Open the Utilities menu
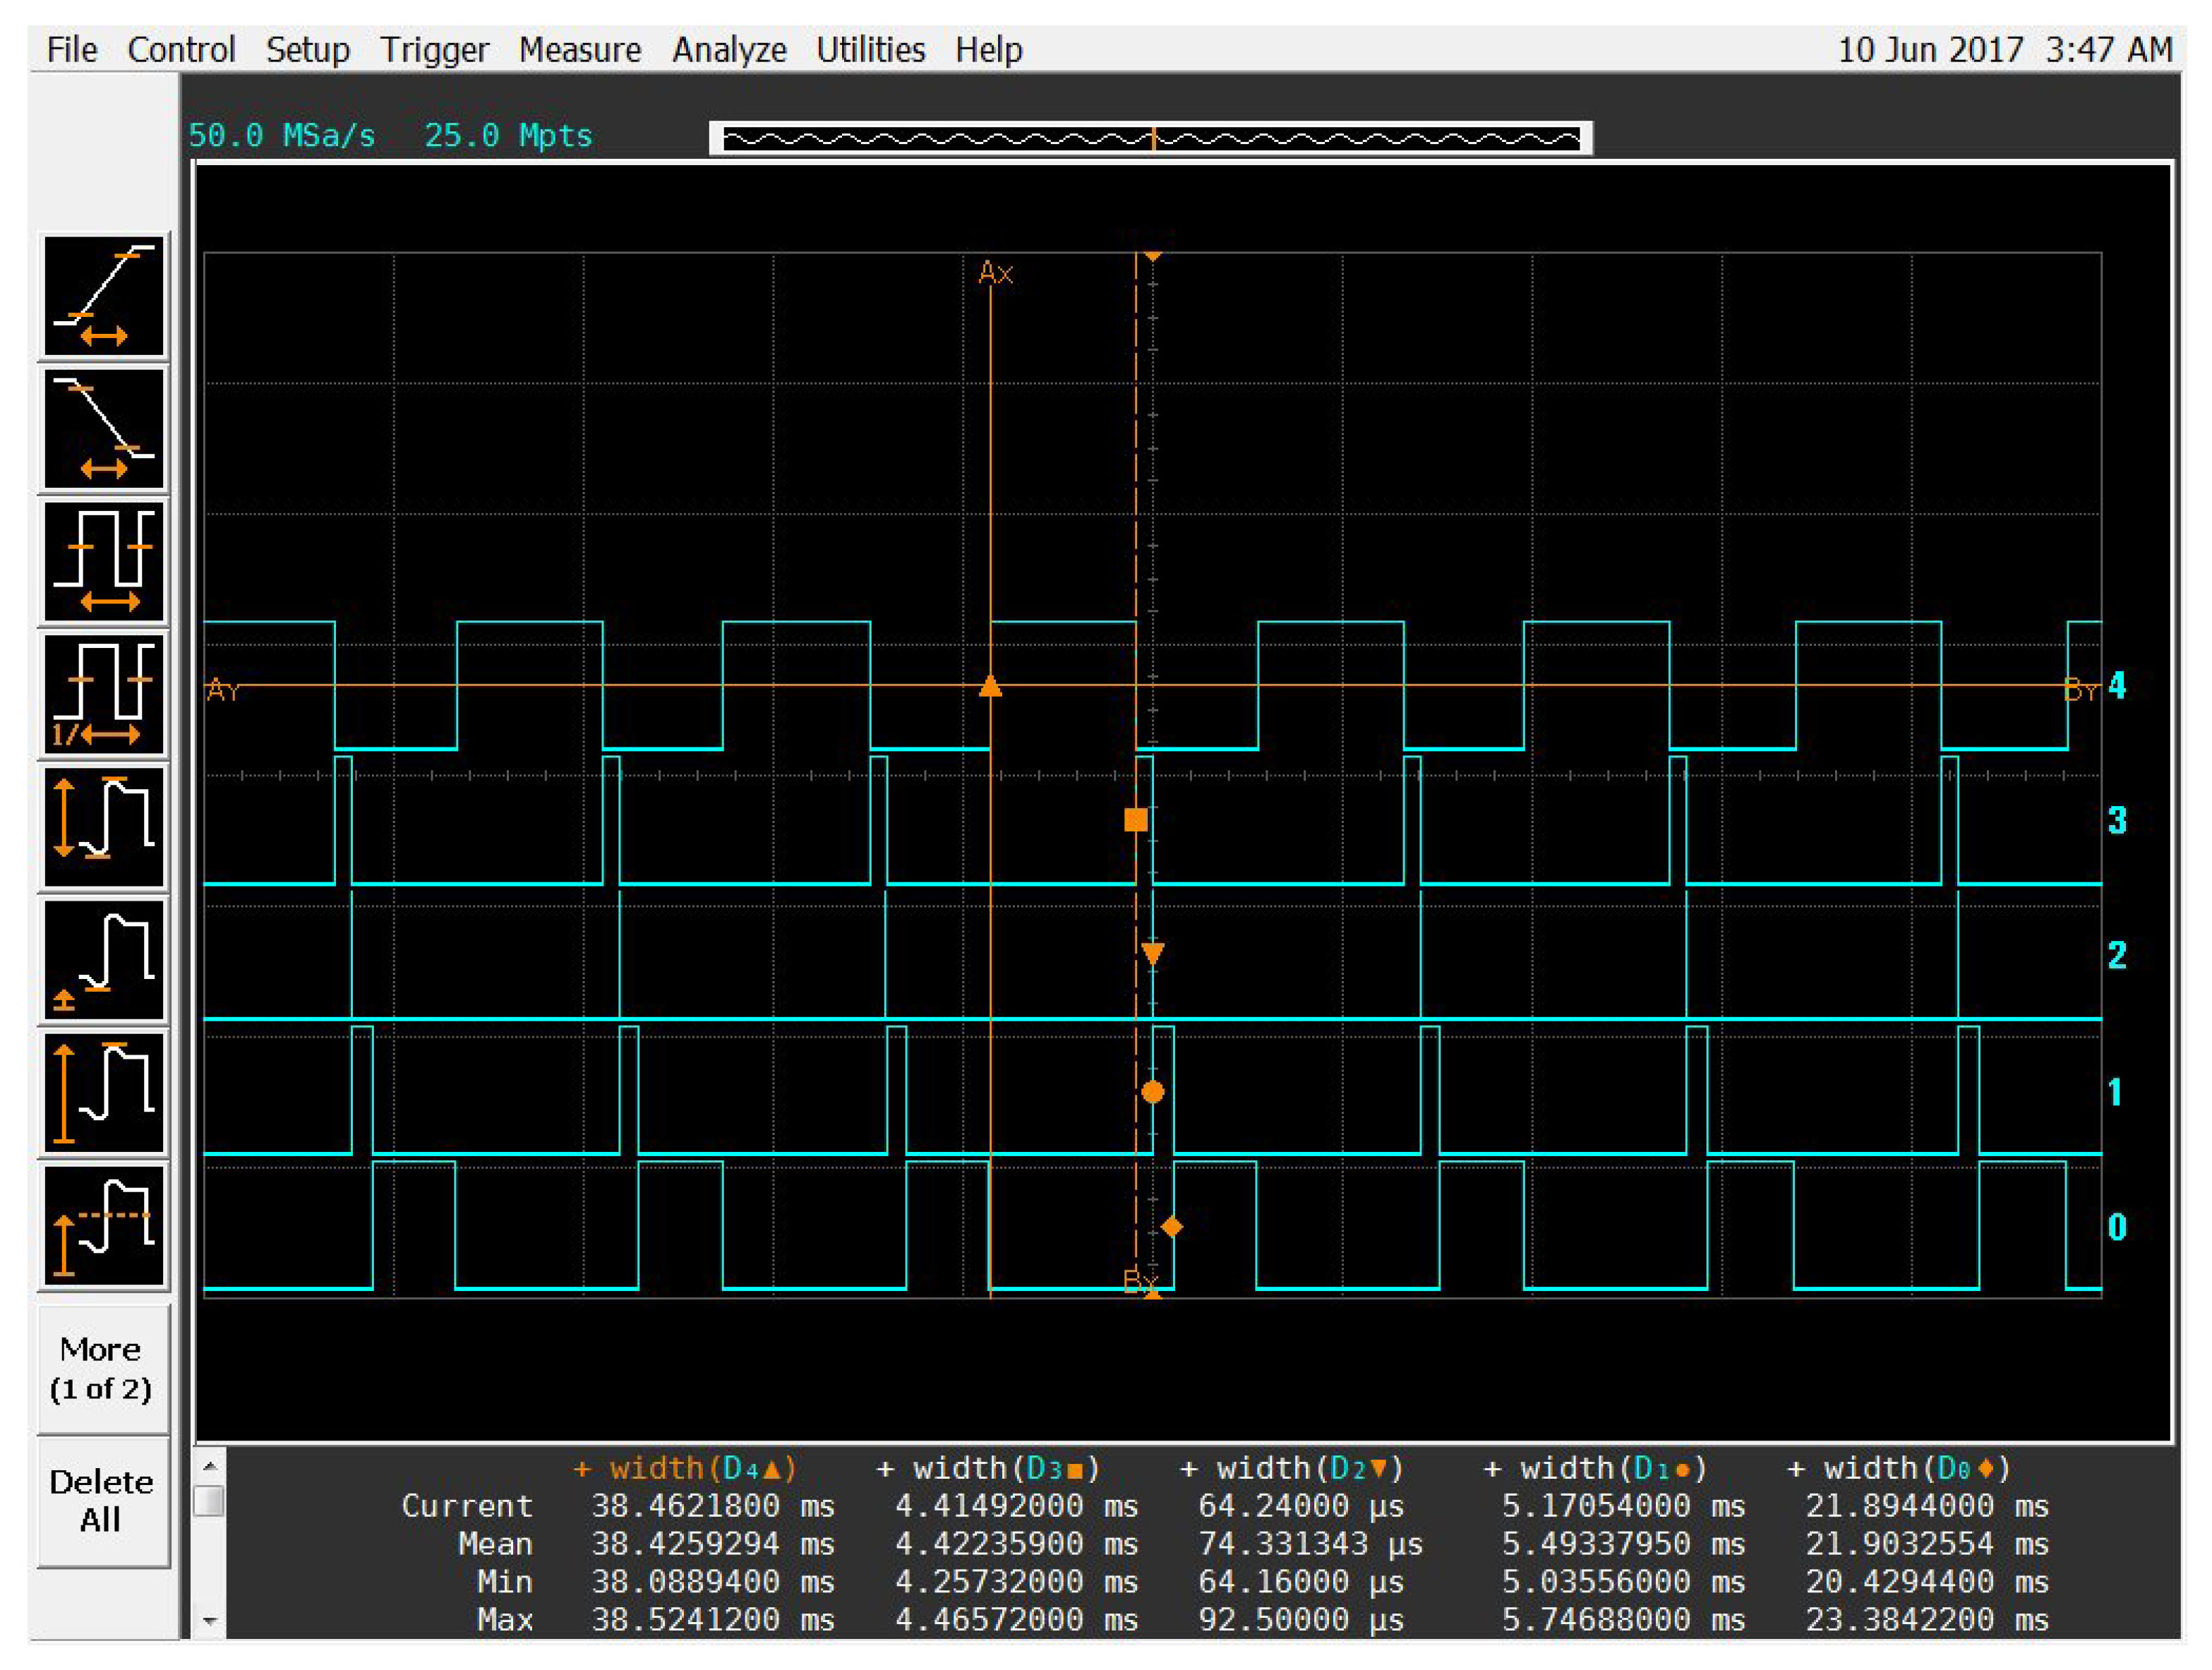The image size is (2212, 1670). pos(870,49)
